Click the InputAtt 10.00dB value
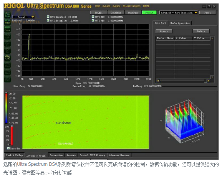This screenshot has height=180, width=222. [x=73, y=17]
